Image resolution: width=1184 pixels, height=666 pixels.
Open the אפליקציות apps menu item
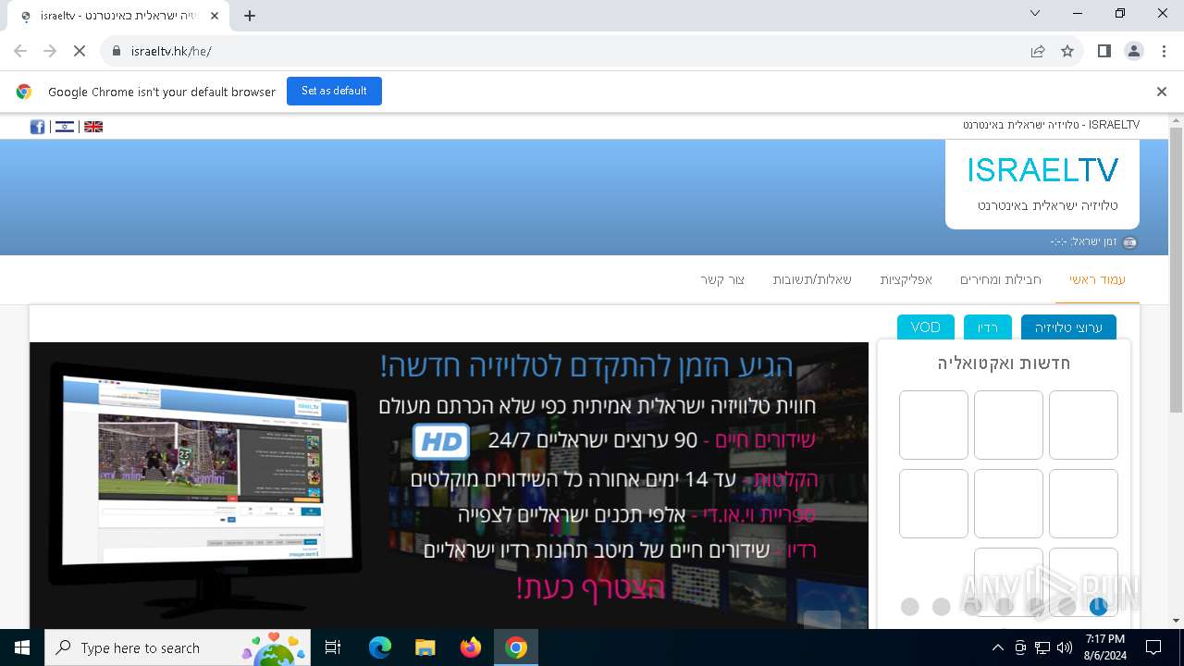pos(906,279)
